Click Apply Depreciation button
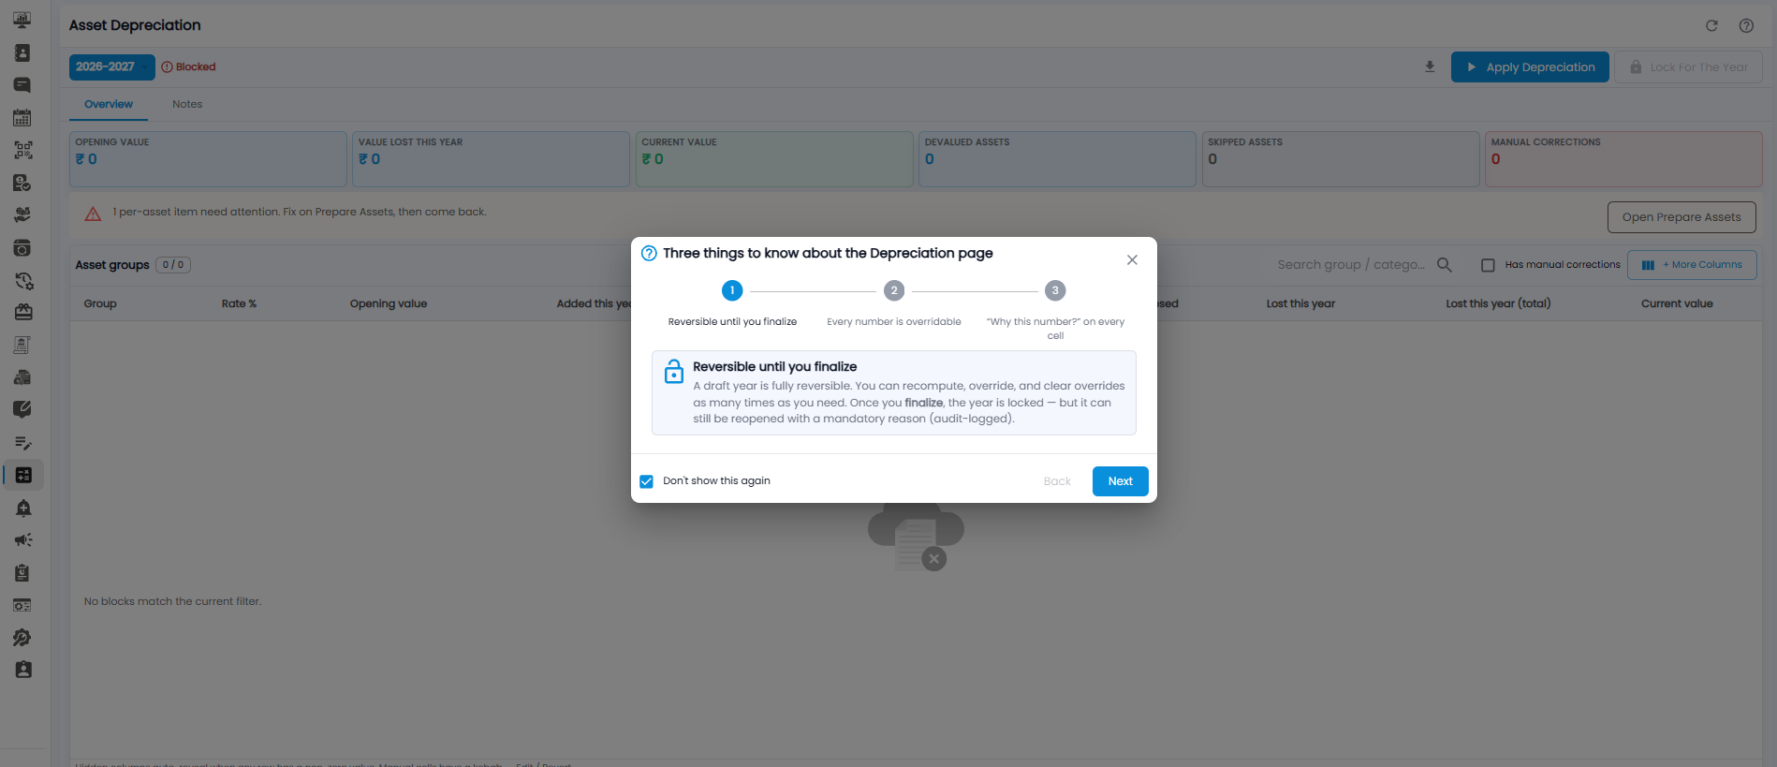This screenshot has width=1777, height=767. [1530, 66]
